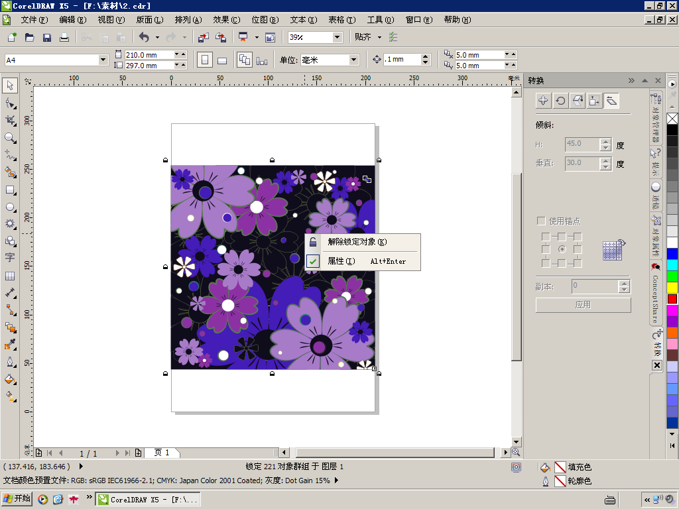
Task: Select the Ellipse tool
Action: point(10,207)
